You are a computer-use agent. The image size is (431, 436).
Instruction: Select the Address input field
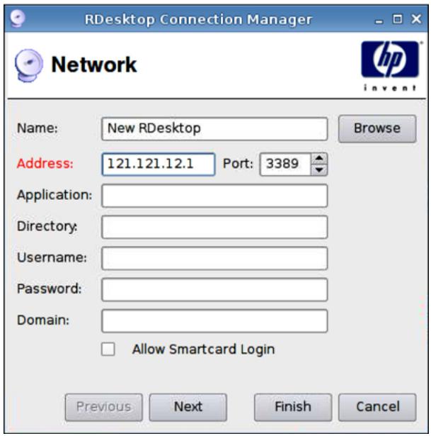pos(159,164)
